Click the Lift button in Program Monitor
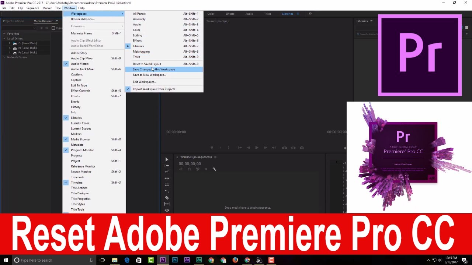The image size is (472, 265). tap(285, 148)
